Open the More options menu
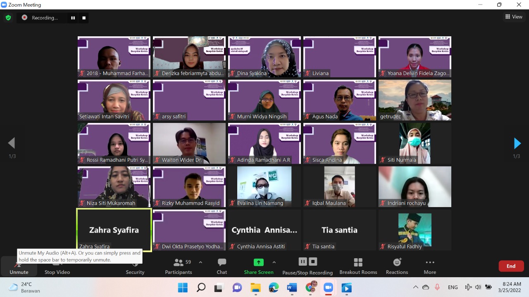This screenshot has height=297, width=529. [x=430, y=266]
